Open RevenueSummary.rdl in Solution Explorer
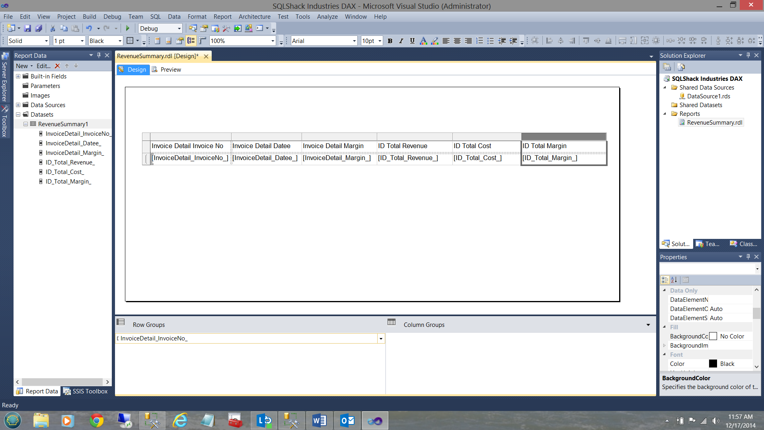The width and height of the screenshot is (764, 430). pyautogui.click(x=714, y=123)
